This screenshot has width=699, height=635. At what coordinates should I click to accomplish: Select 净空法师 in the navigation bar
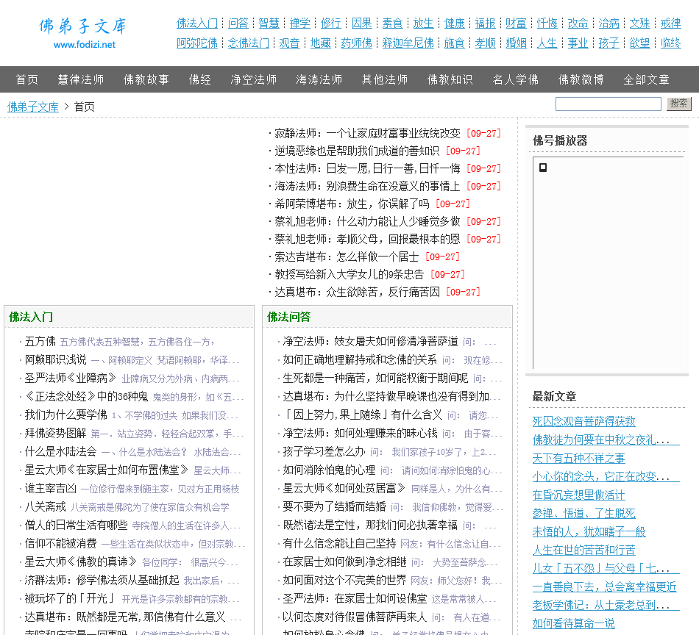[254, 79]
